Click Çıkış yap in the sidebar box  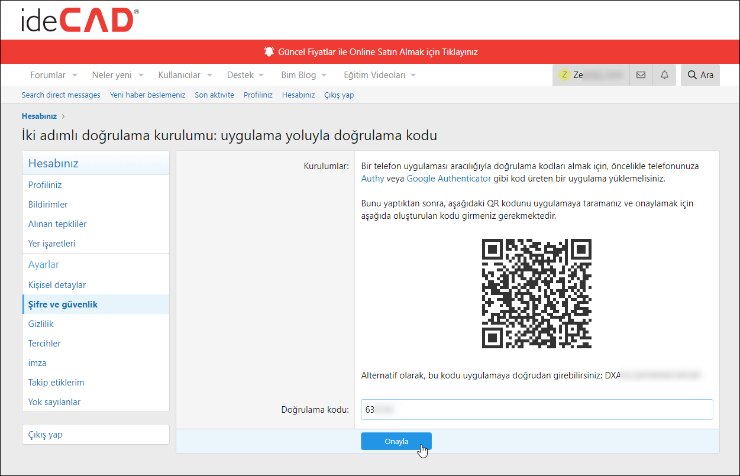pos(96,435)
